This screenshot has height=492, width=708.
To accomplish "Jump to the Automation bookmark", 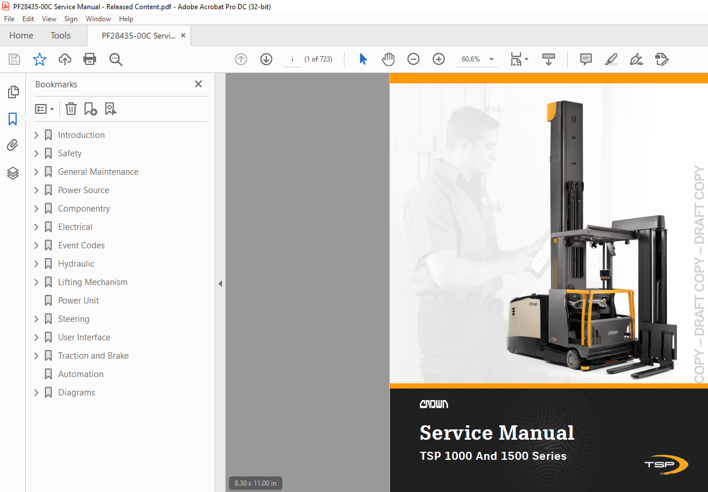I will (x=81, y=374).
